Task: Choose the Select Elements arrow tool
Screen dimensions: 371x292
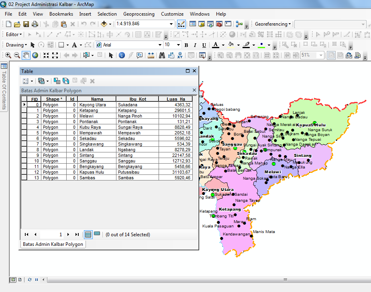Action: point(111,55)
